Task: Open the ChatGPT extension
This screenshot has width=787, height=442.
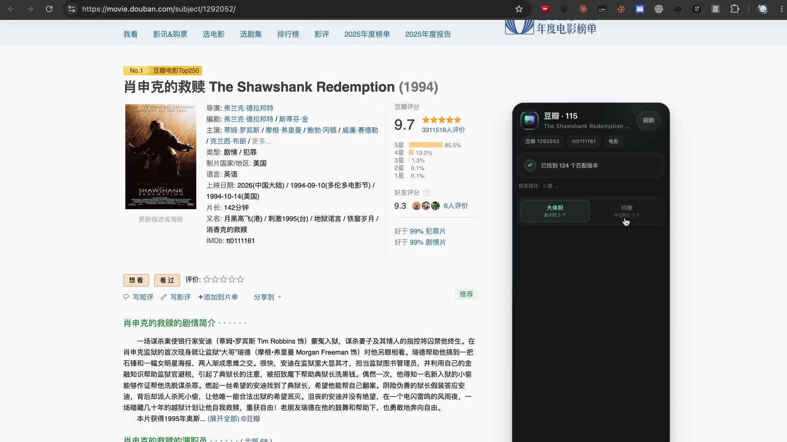Action: pos(659,9)
